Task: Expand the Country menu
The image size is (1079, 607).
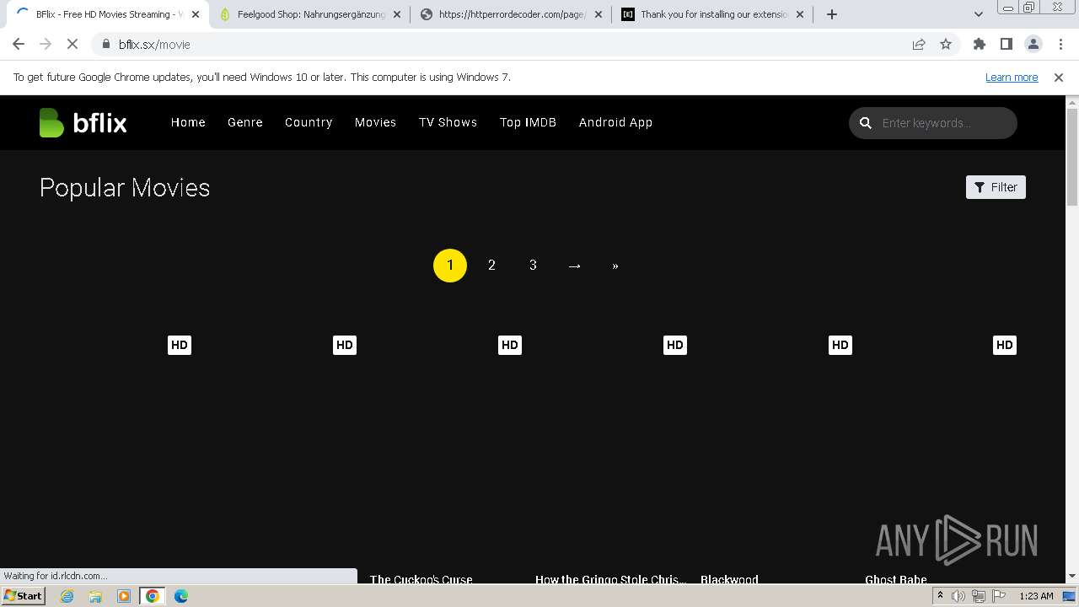Action: coord(309,122)
